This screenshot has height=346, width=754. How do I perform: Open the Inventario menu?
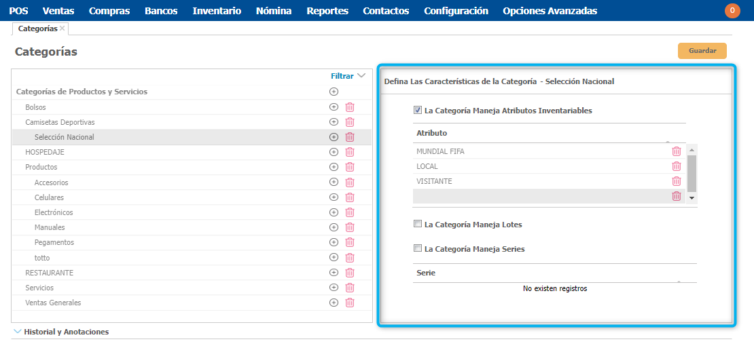[x=217, y=11]
